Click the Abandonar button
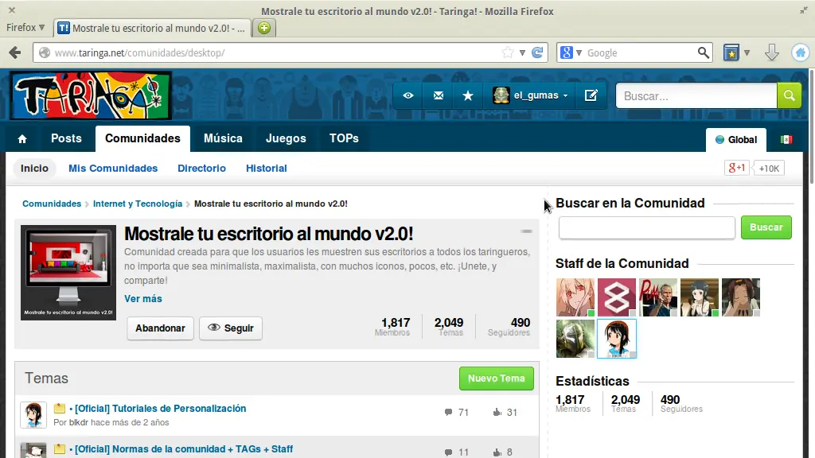Image resolution: width=815 pixels, height=458 pixels. (160, 328)
